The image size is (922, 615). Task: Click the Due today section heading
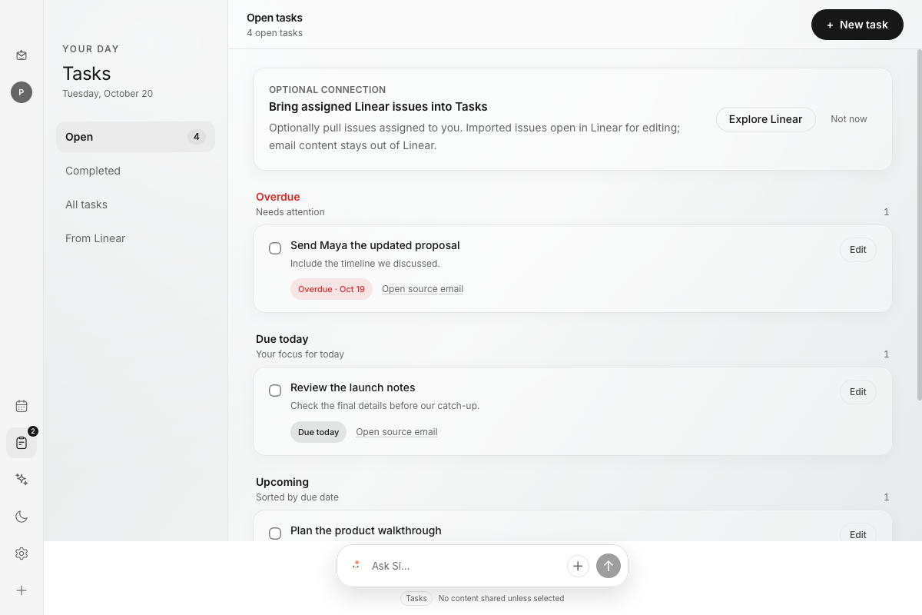coord(282,339)
